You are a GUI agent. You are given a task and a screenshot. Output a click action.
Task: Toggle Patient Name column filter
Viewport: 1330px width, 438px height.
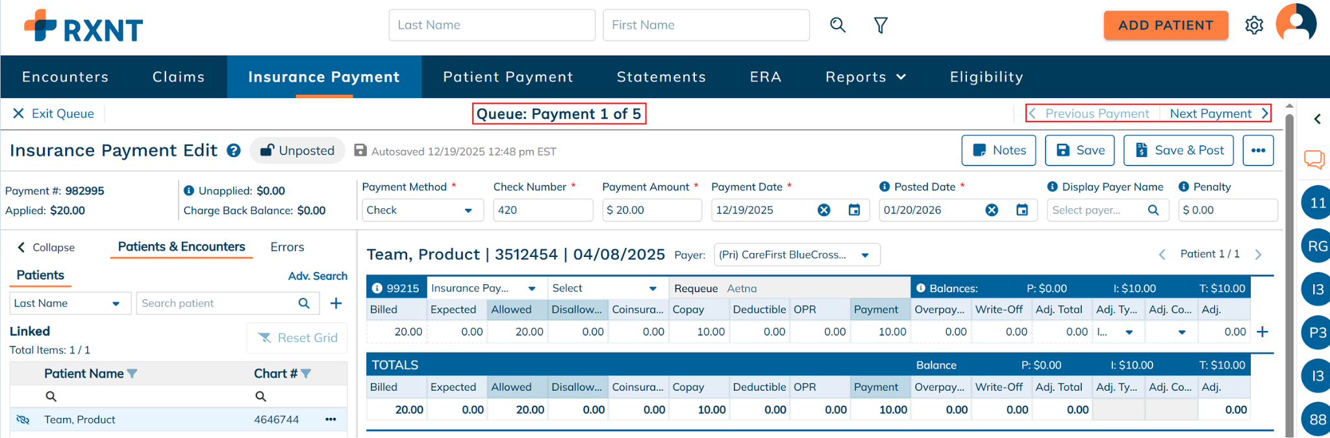click(132, 374)
